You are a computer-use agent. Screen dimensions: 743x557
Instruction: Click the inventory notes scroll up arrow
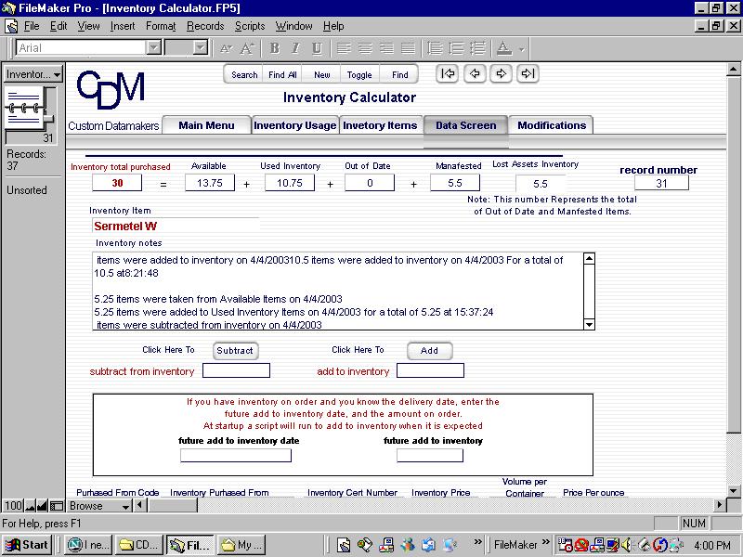(589, 259)
